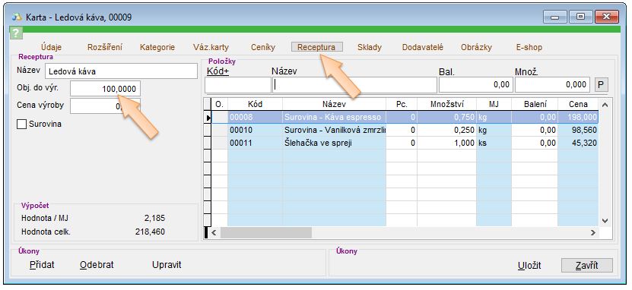
Task: Toggle the Surovina checkbox
Action: (22, 125)
